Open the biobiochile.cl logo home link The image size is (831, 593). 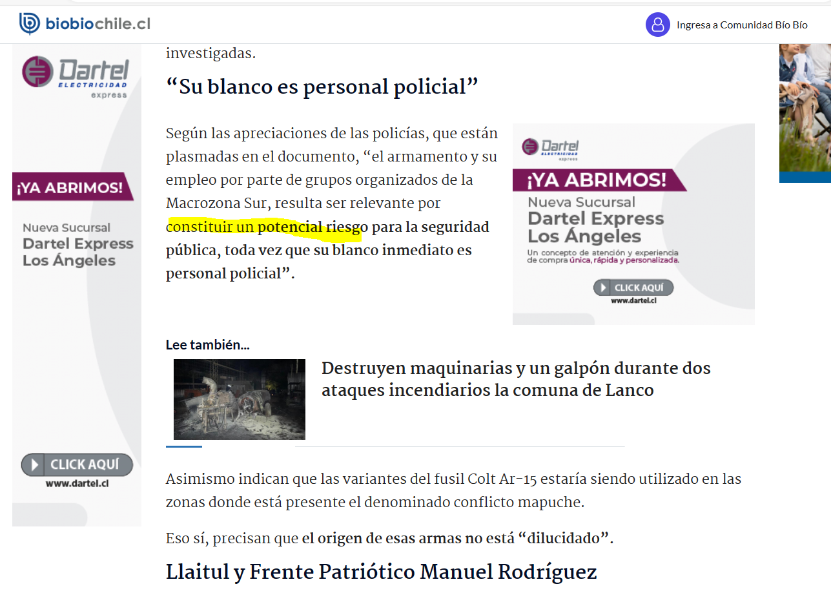[x=85, y=24]
